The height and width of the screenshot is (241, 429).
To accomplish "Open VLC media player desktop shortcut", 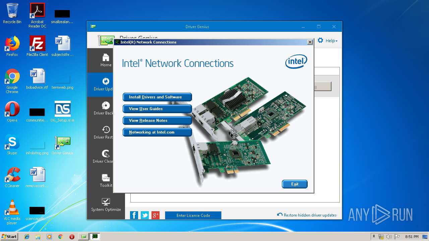I will pyautogui.click(x=12, y=212).
